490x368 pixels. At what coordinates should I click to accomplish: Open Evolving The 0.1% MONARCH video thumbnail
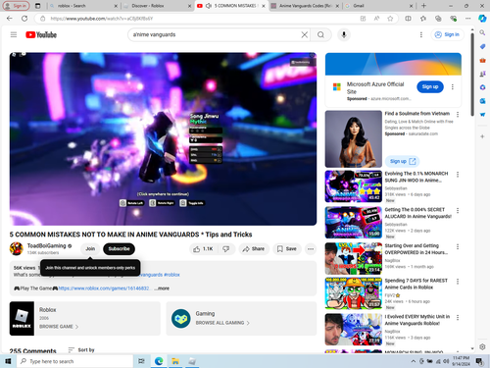tap(354, 186)
